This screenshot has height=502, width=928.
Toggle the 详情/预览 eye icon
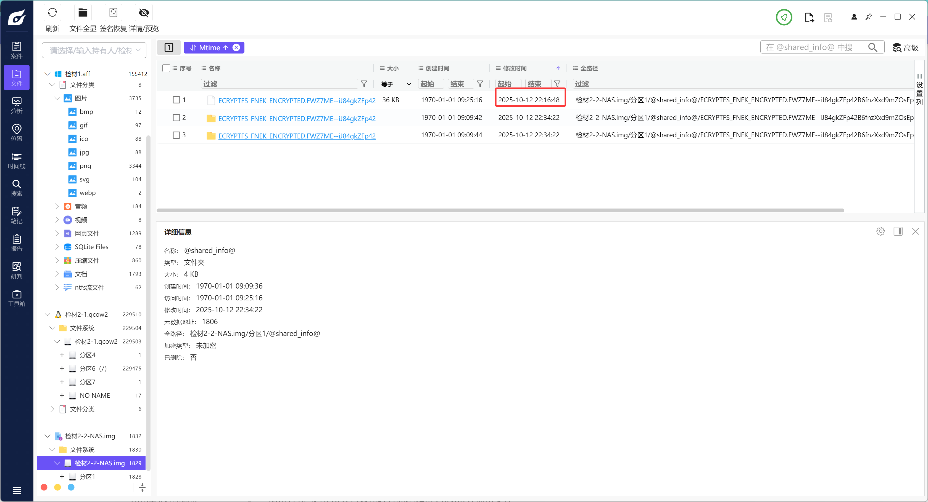144,13
